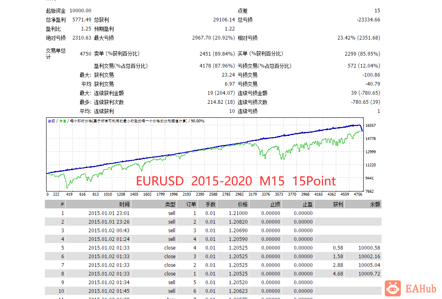
Task: Select loss trades value 572 (12.04%)
Action: [364, 66]
